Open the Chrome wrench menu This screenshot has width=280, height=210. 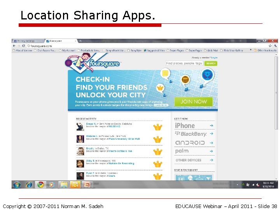pos(275,46)
